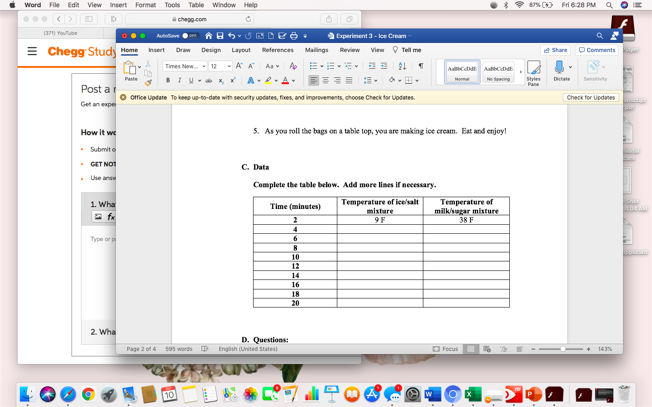Click the Check for Updates button
The height and width of the screenshot is (407, 652).
[x=591, y=97]
